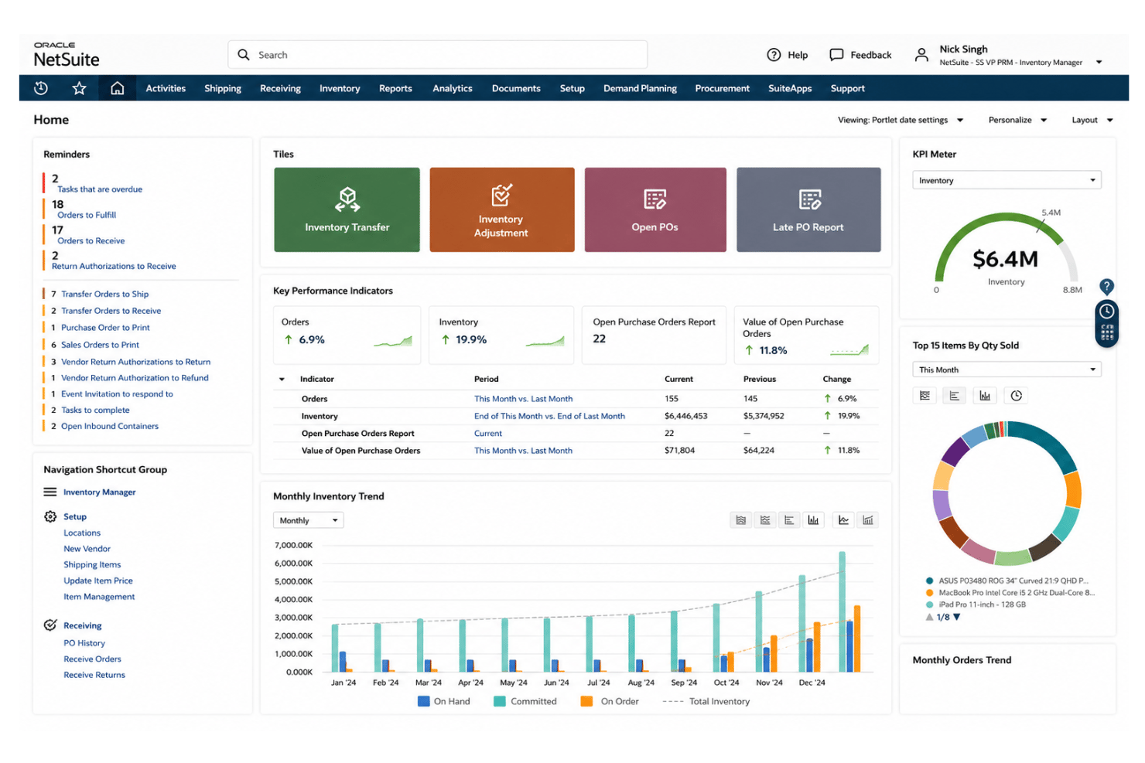Screen dimensions: 1145x763
Task: Switch Monthly Inventory Trend to stacked area chart
Action: [741, 520]
